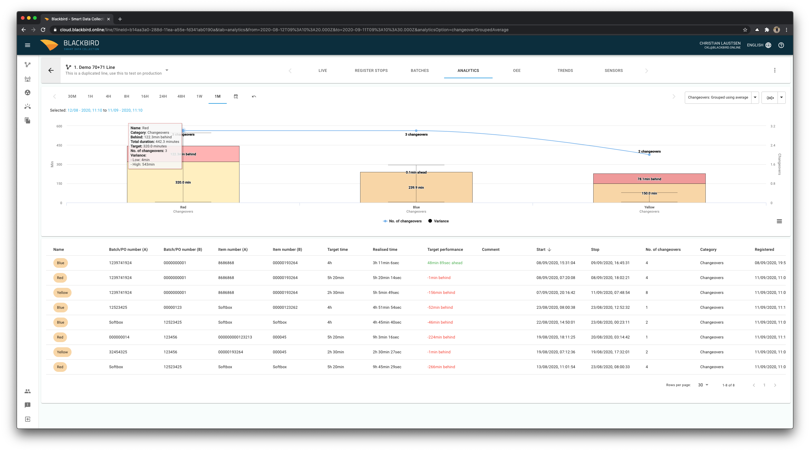810x451 pixels.
Task: Reload the browser page
Action: click(x=43, y=30)
